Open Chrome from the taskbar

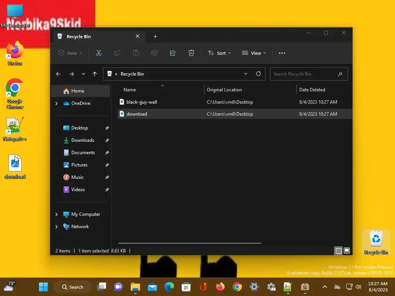pyautogui.click(x=237, y=287)
